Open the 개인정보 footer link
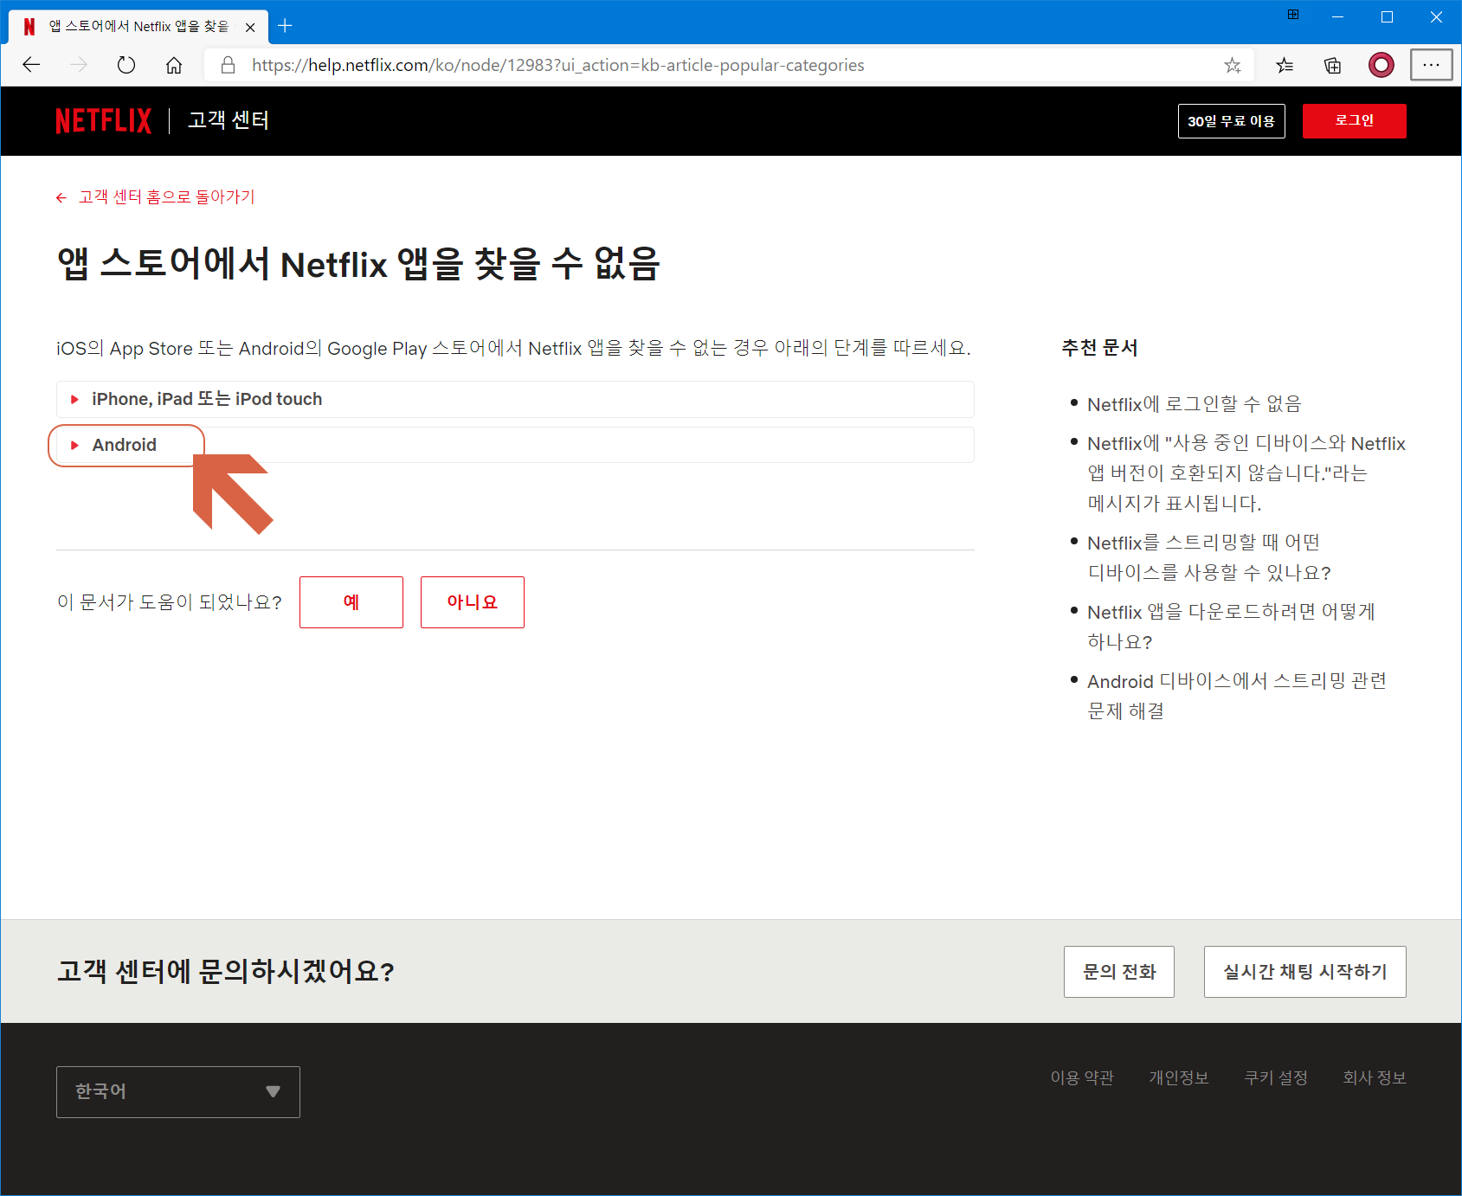 1179,1077
